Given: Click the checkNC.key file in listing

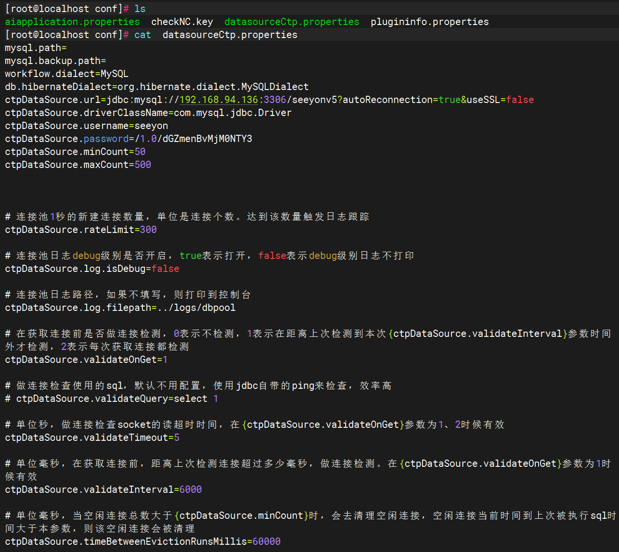Looking at the screenshot, I should (x=182, y=22).
